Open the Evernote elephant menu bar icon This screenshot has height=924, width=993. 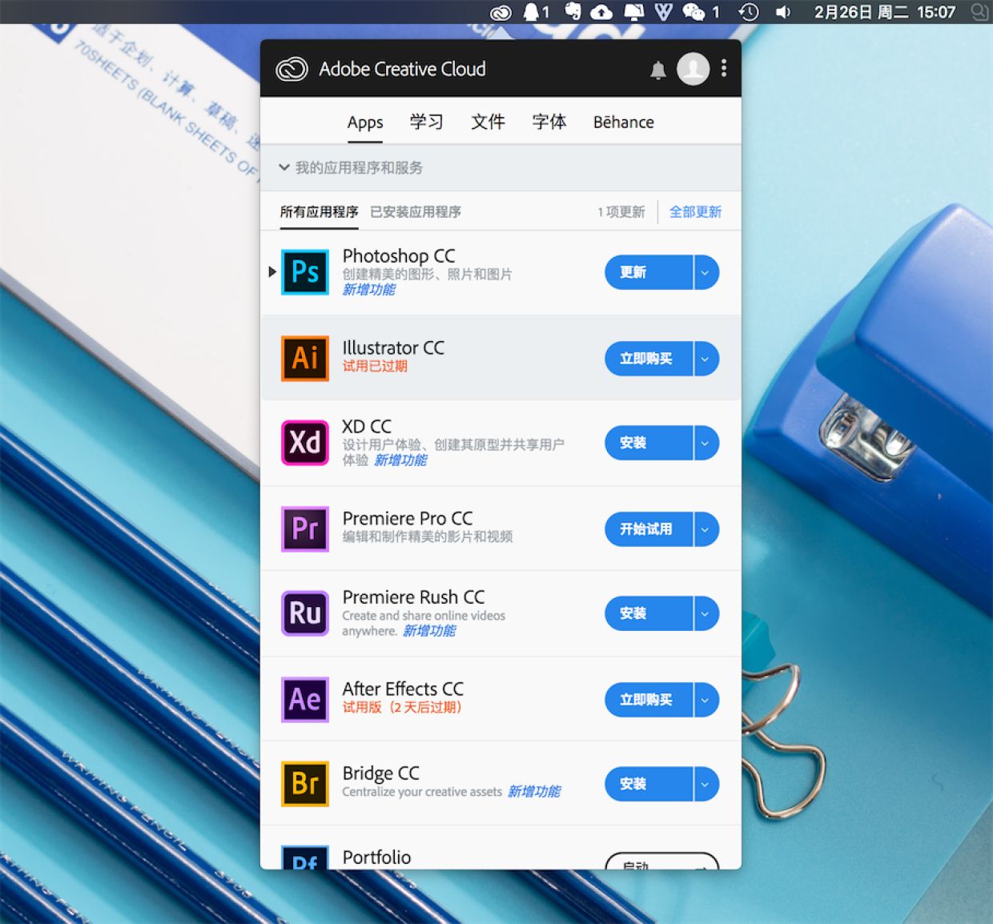tap(573, 11)
